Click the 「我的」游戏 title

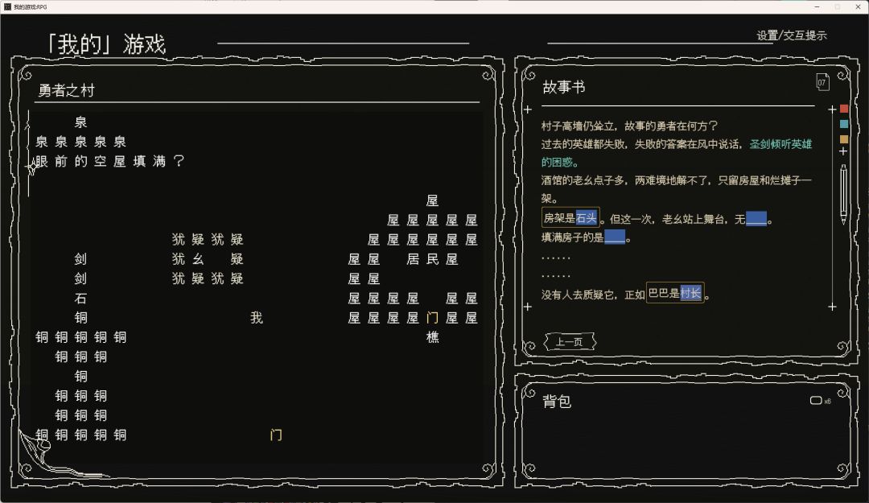[105, 43]
